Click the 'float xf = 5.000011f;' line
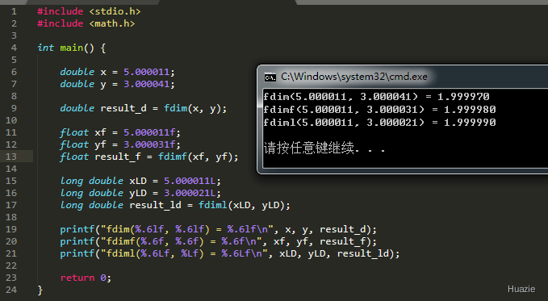This screenshot has height=301, width=548. [x=120, y=132]
